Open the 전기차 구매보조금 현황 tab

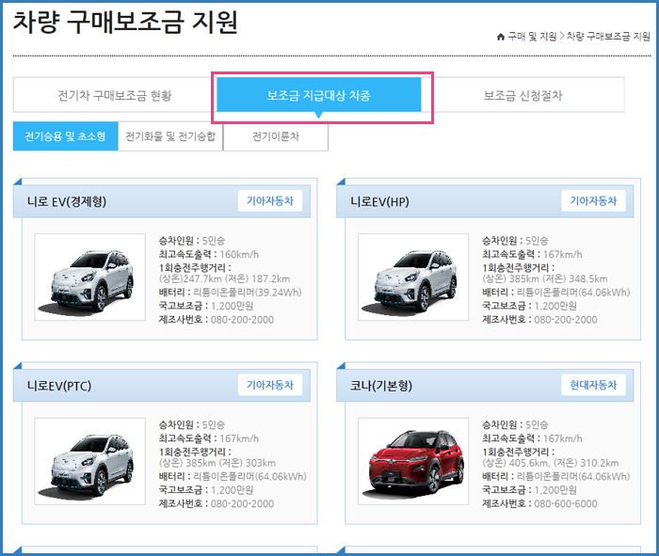click(x=115, y=95)
